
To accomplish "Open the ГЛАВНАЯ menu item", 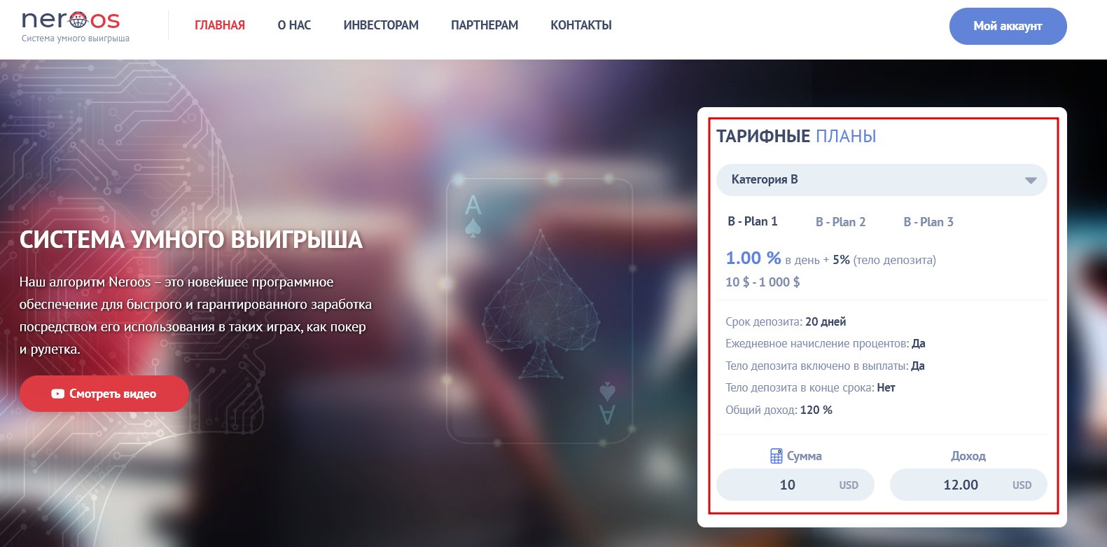I will (220, 25).
